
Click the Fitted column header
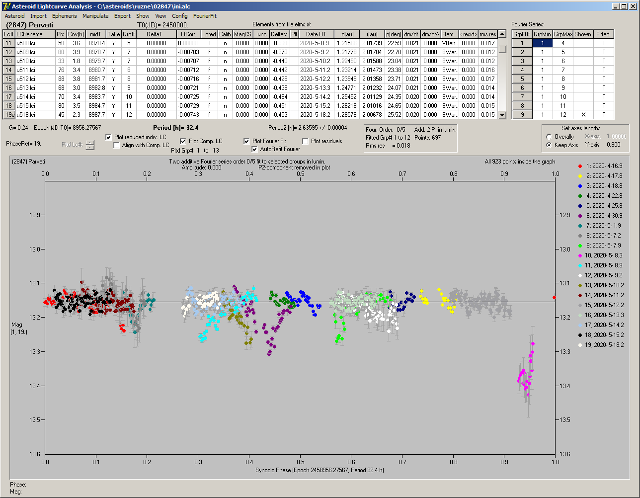tap(603, 34)
